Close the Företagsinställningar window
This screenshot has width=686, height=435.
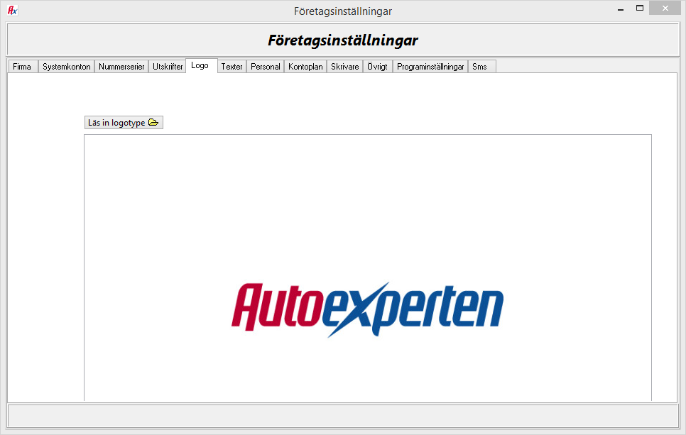click(x=665, y=9)
